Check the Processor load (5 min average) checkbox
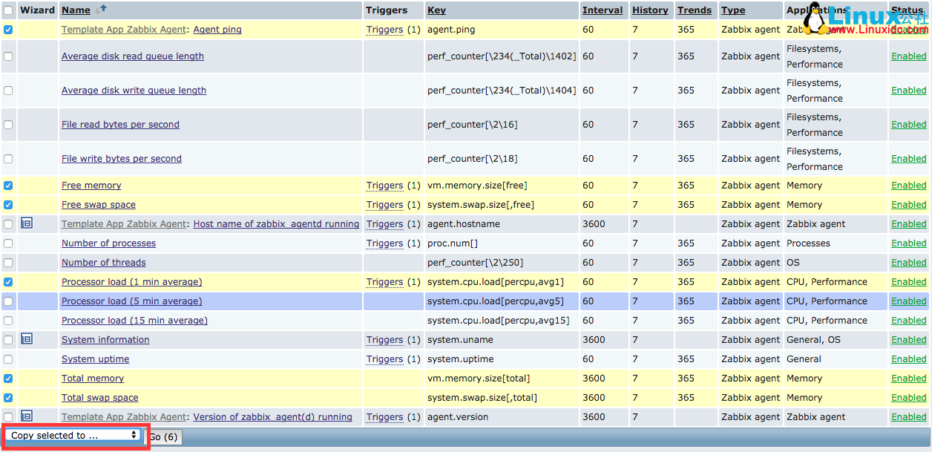 (8, 301)
